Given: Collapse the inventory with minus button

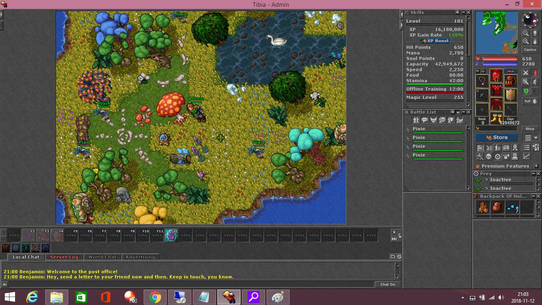Looking at the screenshot, I should click(478, 71).
